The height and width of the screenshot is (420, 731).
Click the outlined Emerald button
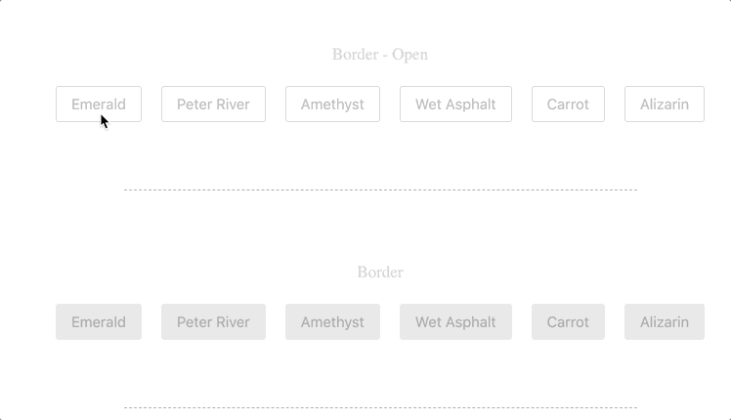pyautogui.click(x=98, y=105)
